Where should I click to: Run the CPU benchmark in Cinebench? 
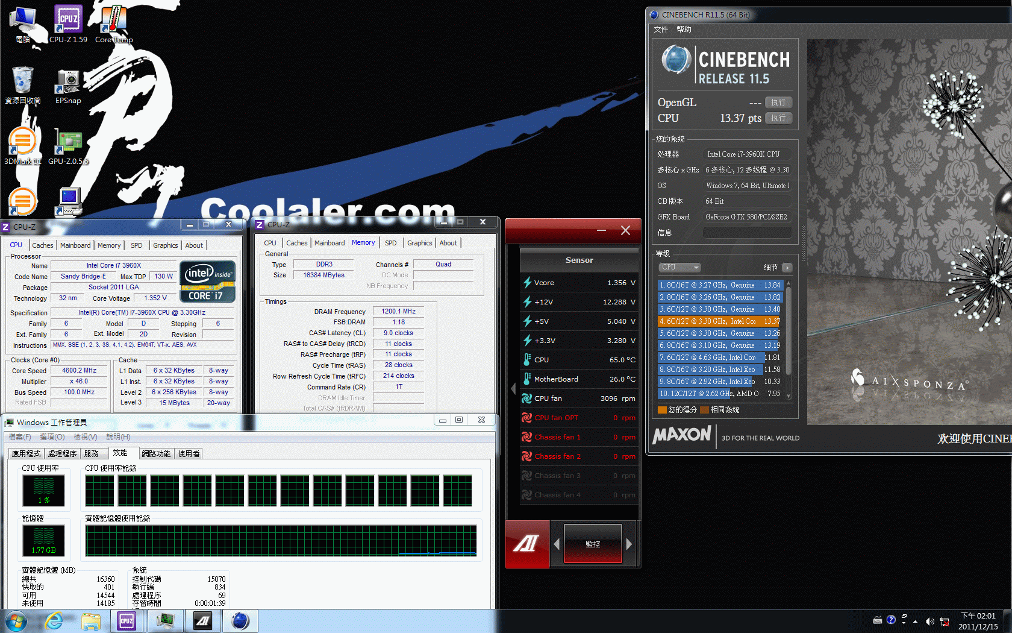778,118
